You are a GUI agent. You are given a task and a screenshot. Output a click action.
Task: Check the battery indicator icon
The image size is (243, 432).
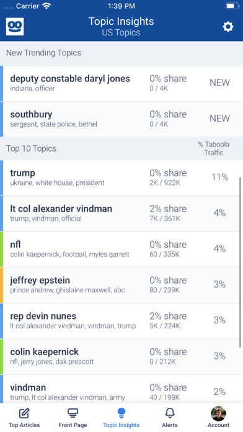[232, 6]
